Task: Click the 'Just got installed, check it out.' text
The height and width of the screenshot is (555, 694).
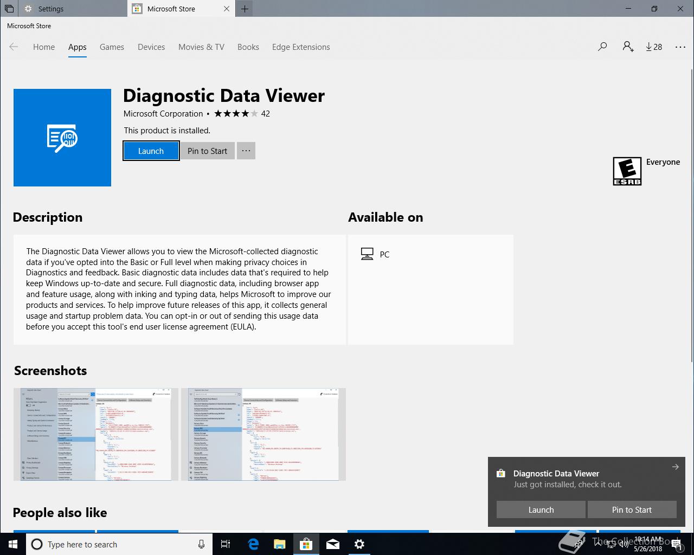Action: tap(568, 485)
